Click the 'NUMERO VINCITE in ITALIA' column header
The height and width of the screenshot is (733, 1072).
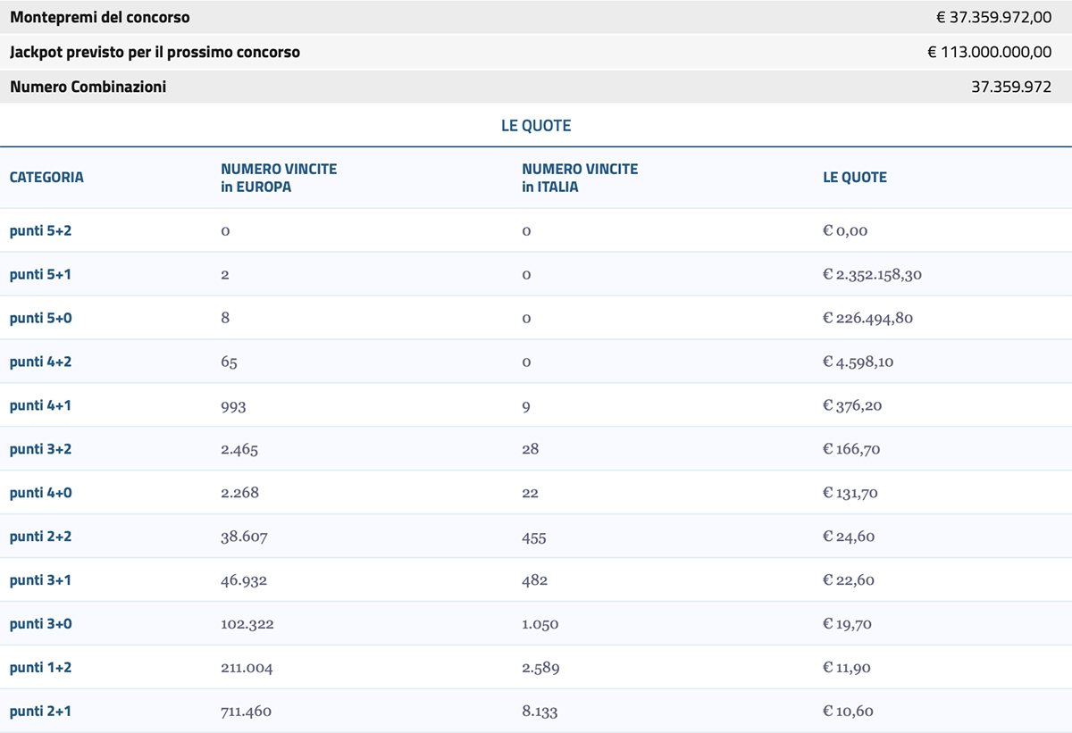(x=580, y=178)
